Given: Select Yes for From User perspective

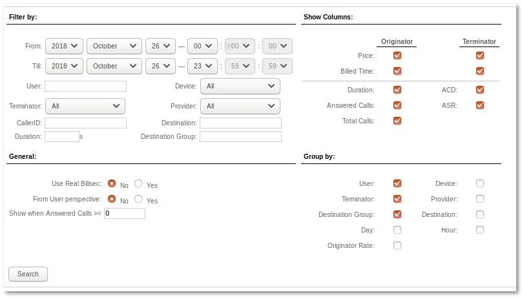Looking at the screenshot, I should pos(138,200).
